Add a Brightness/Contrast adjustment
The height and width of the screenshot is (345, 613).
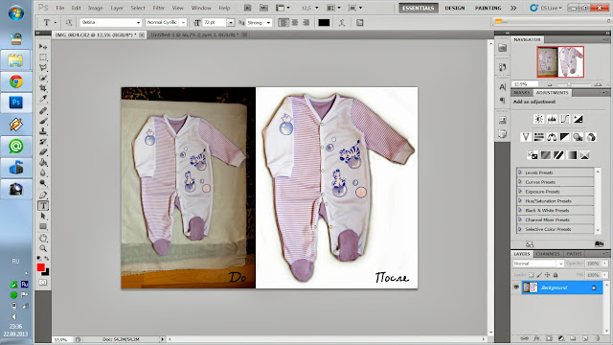(538, 119)
